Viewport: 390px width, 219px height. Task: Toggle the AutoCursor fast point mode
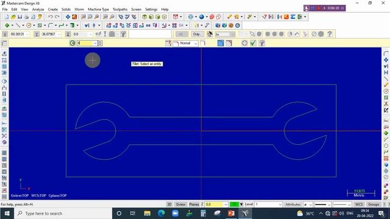[98, 34]
